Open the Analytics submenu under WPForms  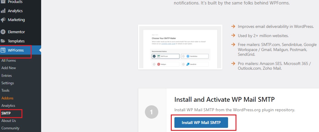click(x=8, y=106)
